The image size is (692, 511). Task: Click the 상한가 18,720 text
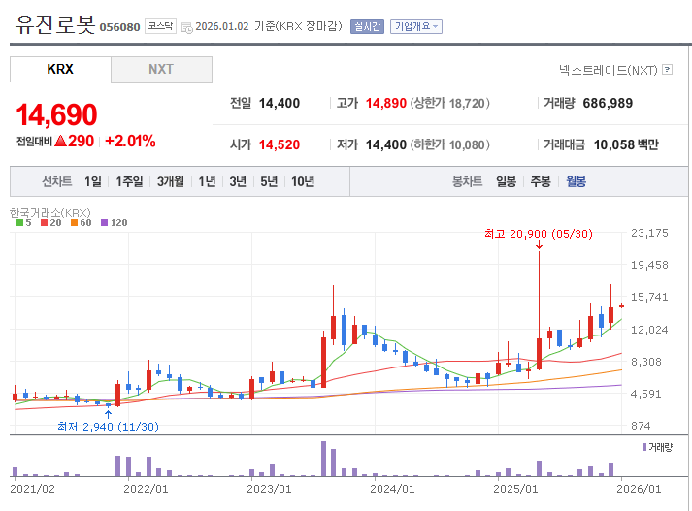tap(450, 103)
